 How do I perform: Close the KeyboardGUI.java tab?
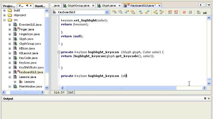coord(159,6)
